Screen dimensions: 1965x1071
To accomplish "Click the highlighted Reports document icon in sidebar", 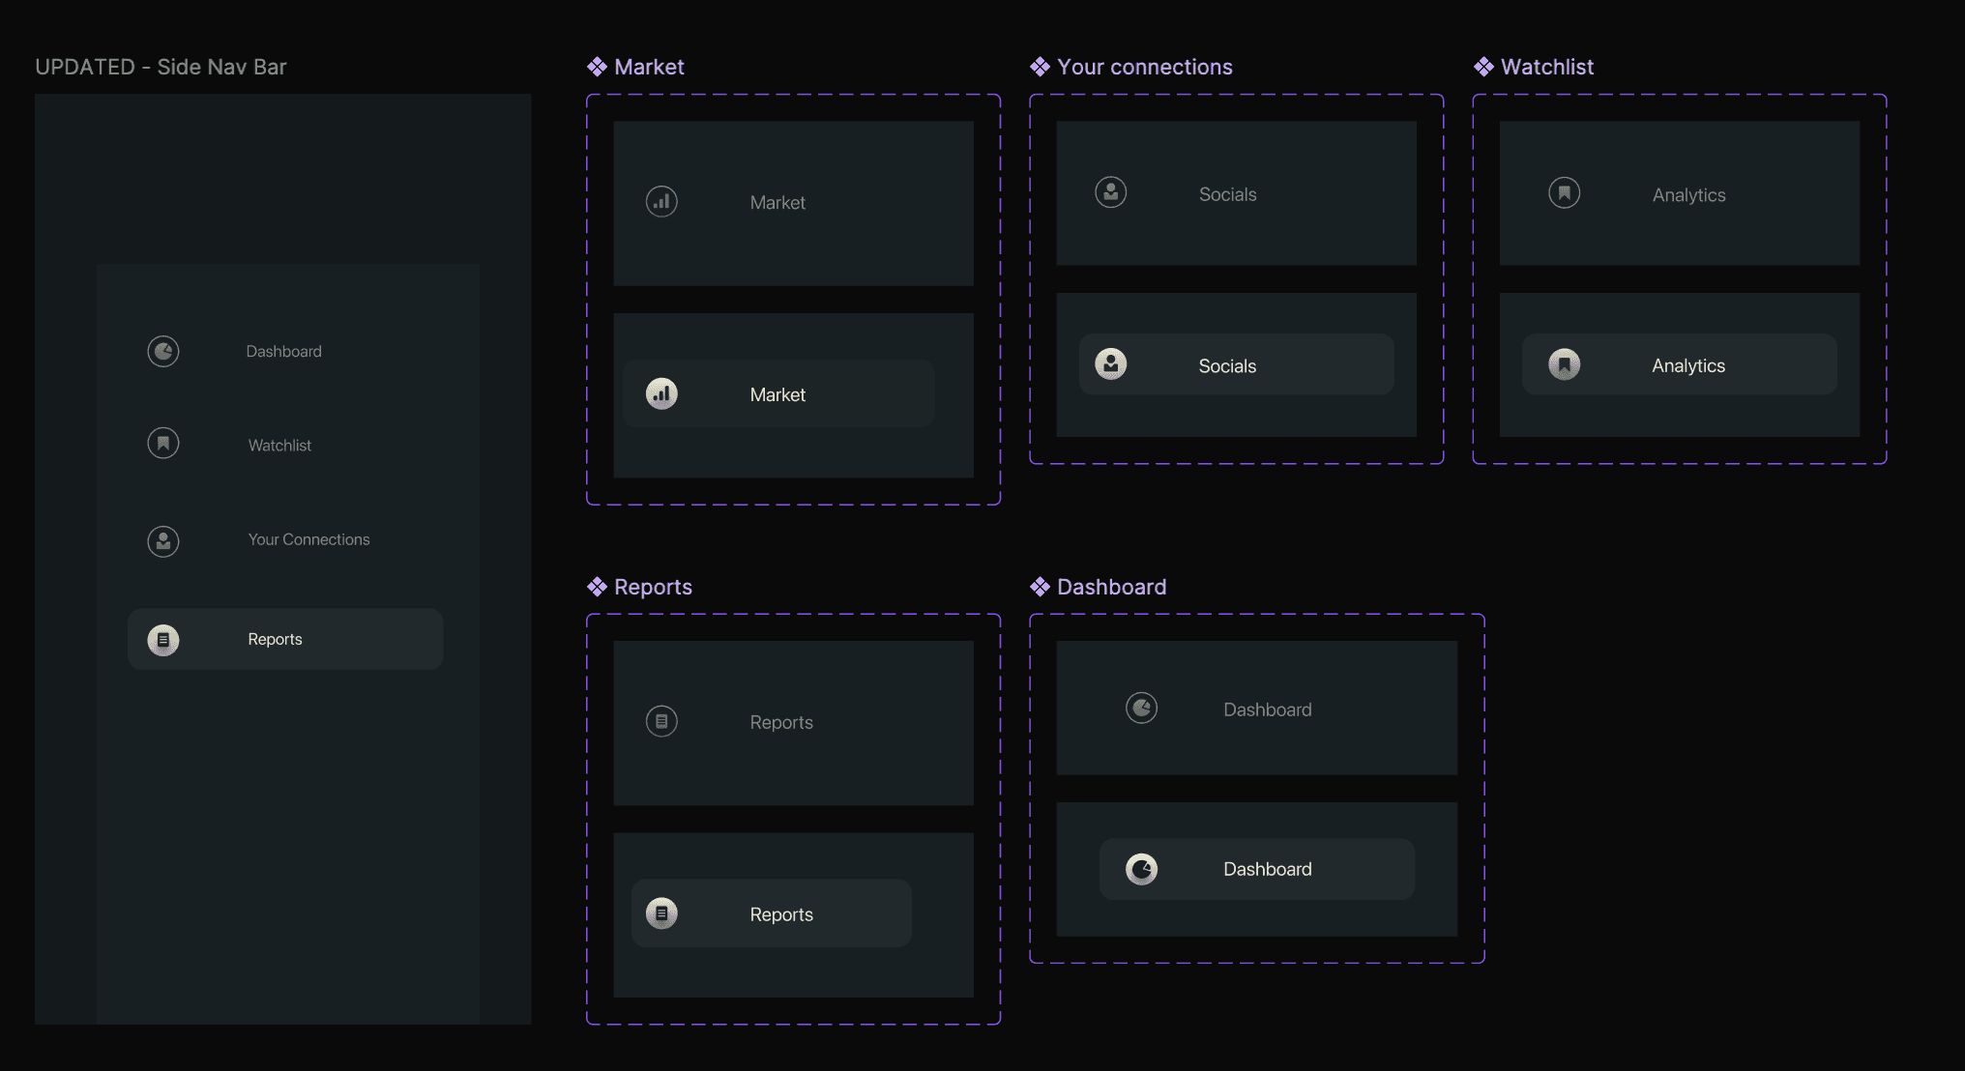I will 163,640.
